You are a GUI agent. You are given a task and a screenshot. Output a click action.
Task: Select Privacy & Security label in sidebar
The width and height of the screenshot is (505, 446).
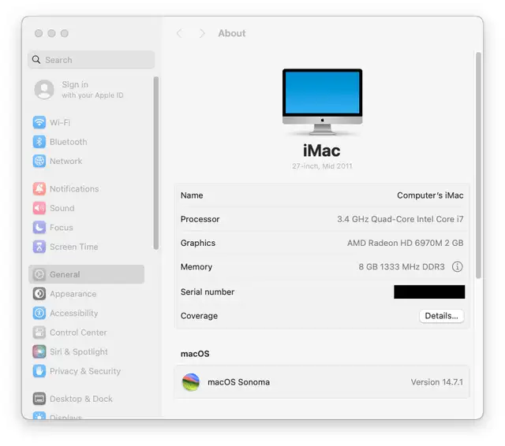(x=85, y=371)
